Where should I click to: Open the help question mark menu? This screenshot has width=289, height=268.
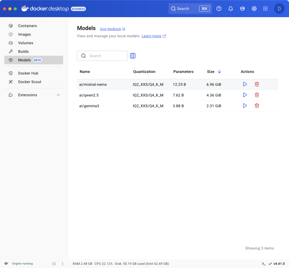point(219,9)
